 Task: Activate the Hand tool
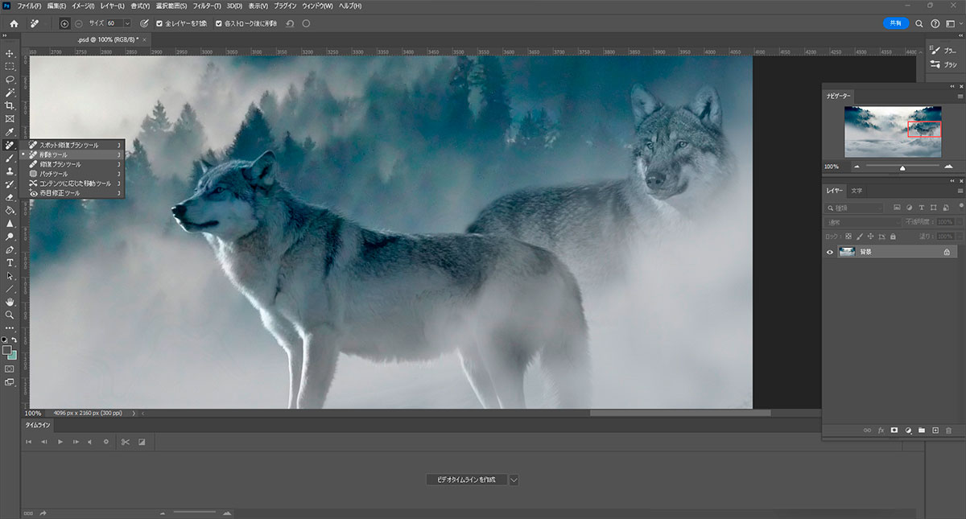click(x=10, y=302)
